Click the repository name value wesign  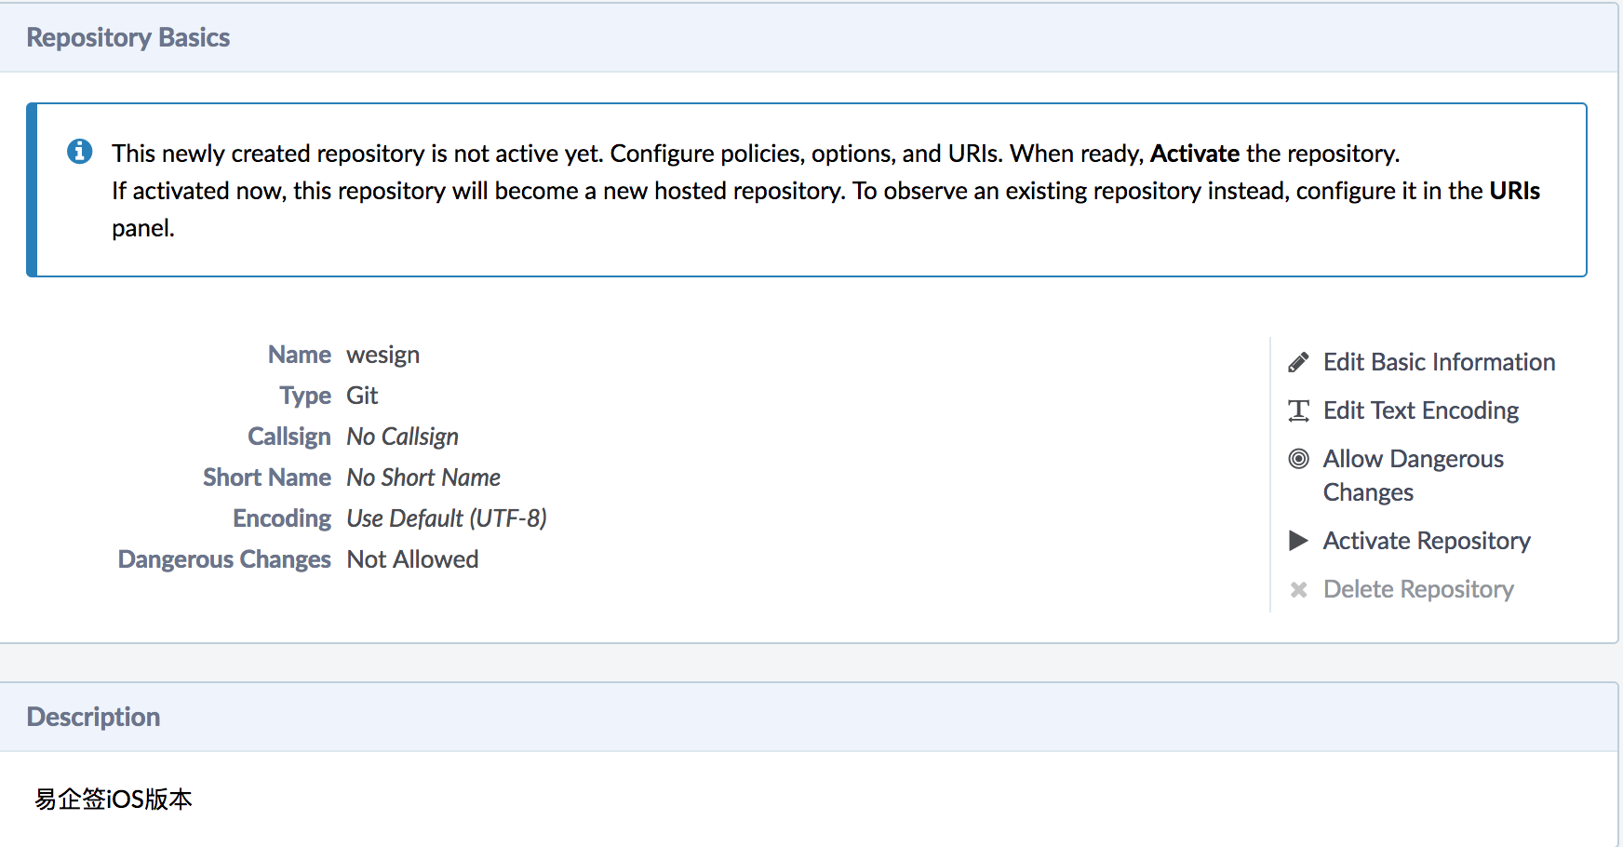(x=382, y=355)
